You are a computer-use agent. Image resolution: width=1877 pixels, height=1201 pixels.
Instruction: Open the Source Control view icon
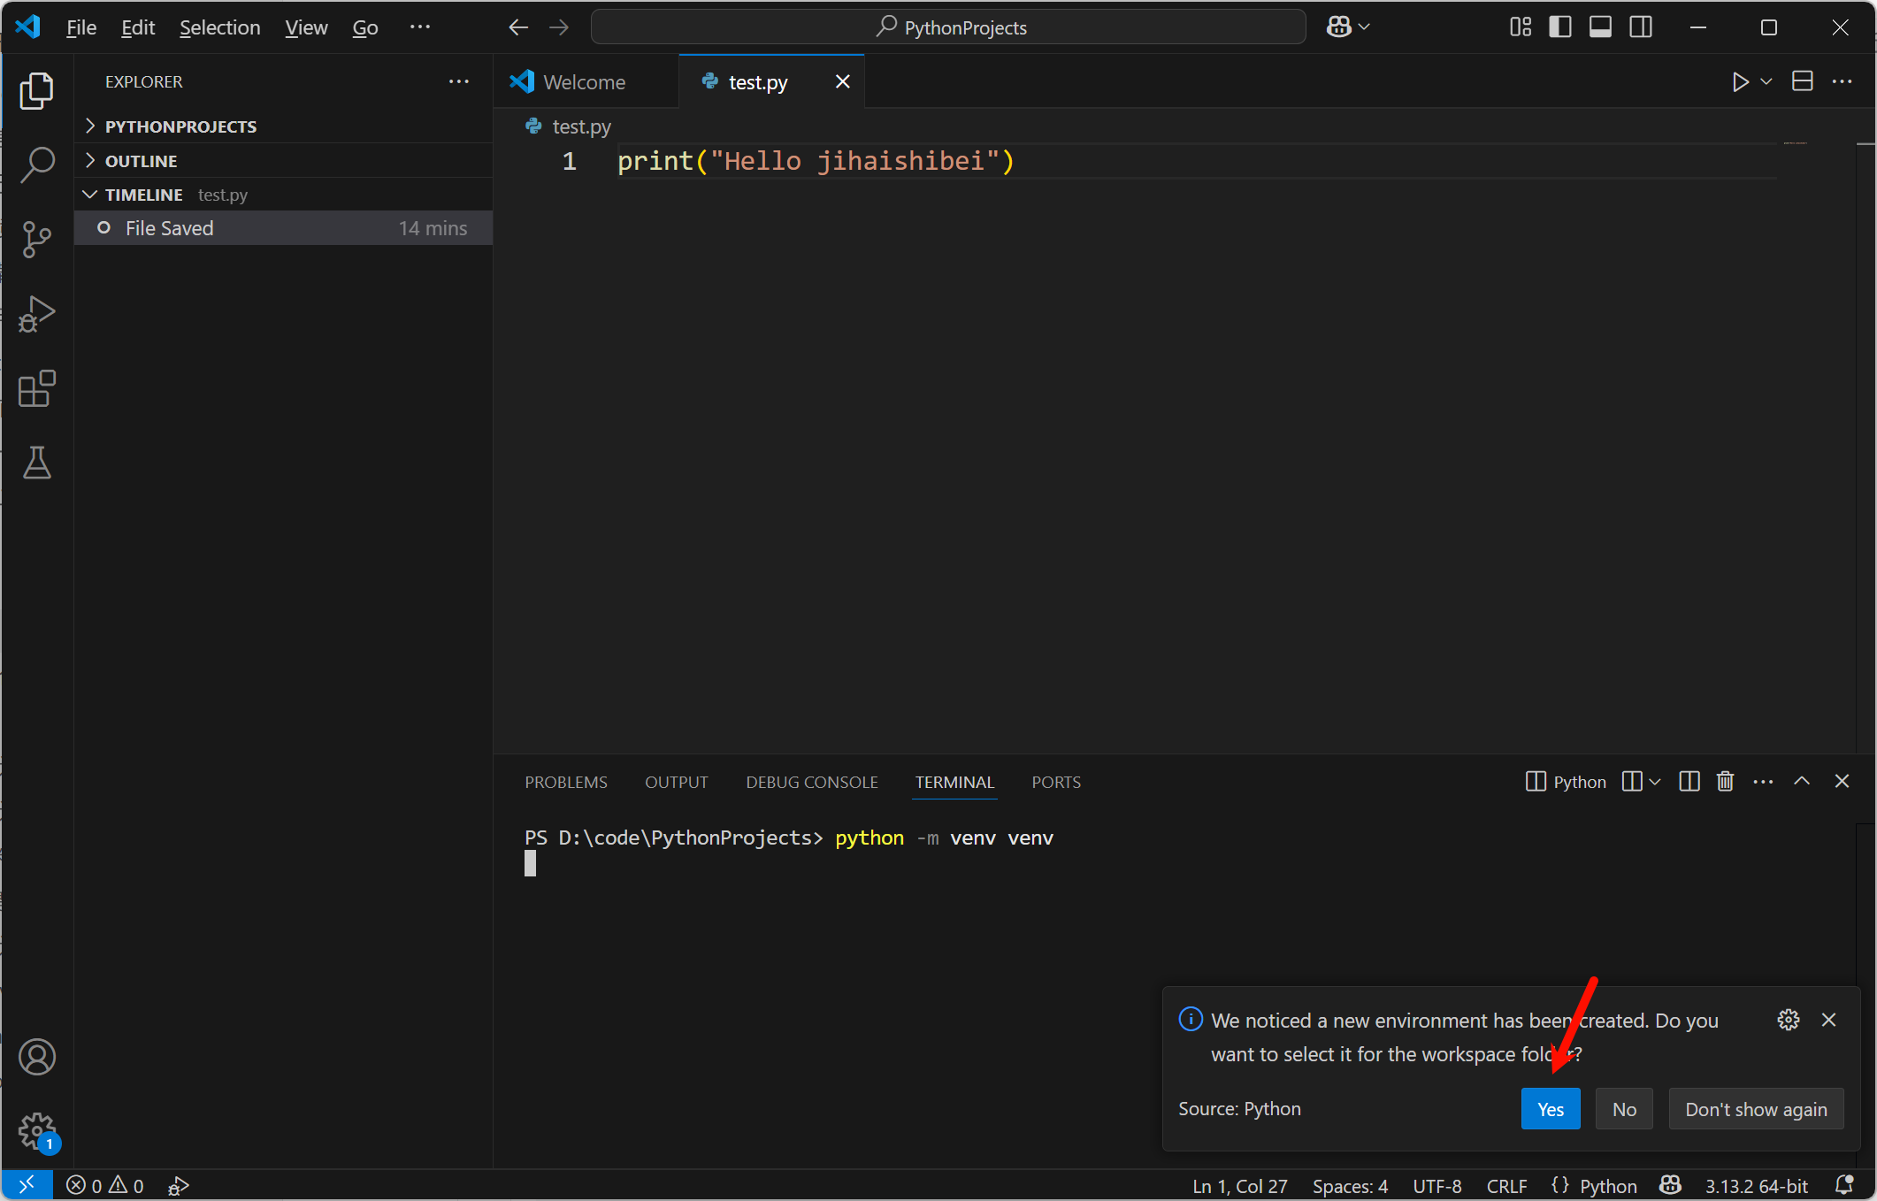click(x=37, y=239)
